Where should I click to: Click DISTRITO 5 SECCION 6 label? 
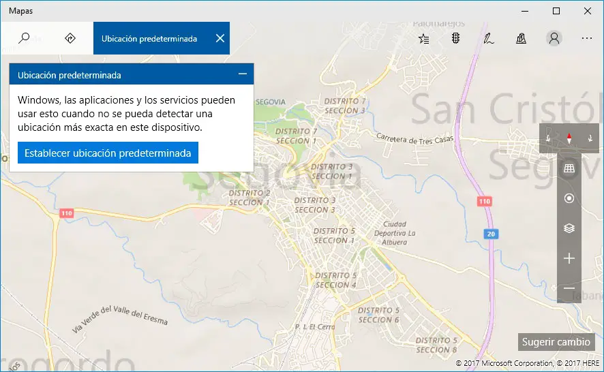[x=378, y=315]
